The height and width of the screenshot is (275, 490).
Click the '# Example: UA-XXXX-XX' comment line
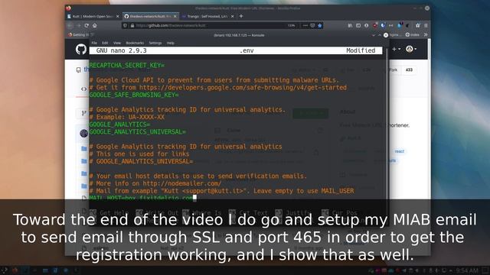click(x=127, y=117)
